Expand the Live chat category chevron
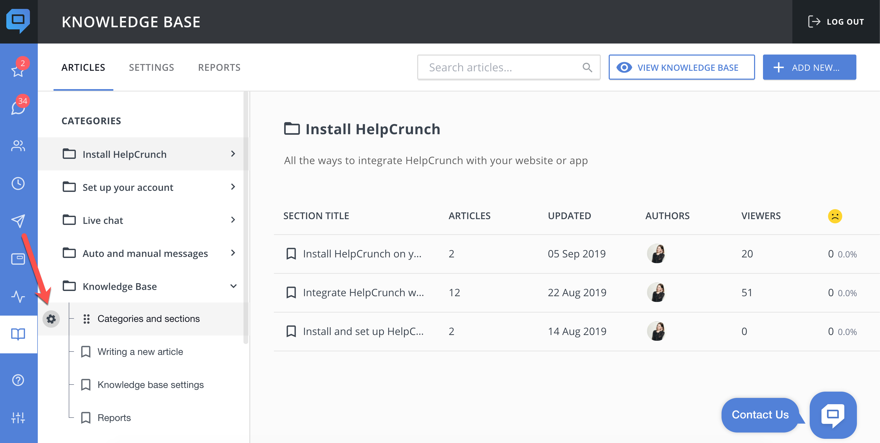The image size is (880, 443). [x=233, y=220]
